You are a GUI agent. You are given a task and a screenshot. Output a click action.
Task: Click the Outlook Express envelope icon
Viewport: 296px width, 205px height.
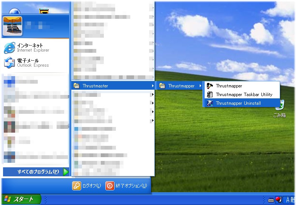[x=9, y=63]
